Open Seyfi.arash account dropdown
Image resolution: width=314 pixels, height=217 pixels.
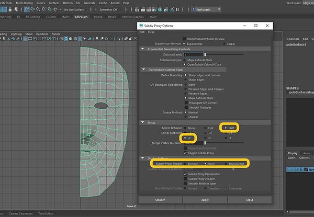tap(206, 9)
